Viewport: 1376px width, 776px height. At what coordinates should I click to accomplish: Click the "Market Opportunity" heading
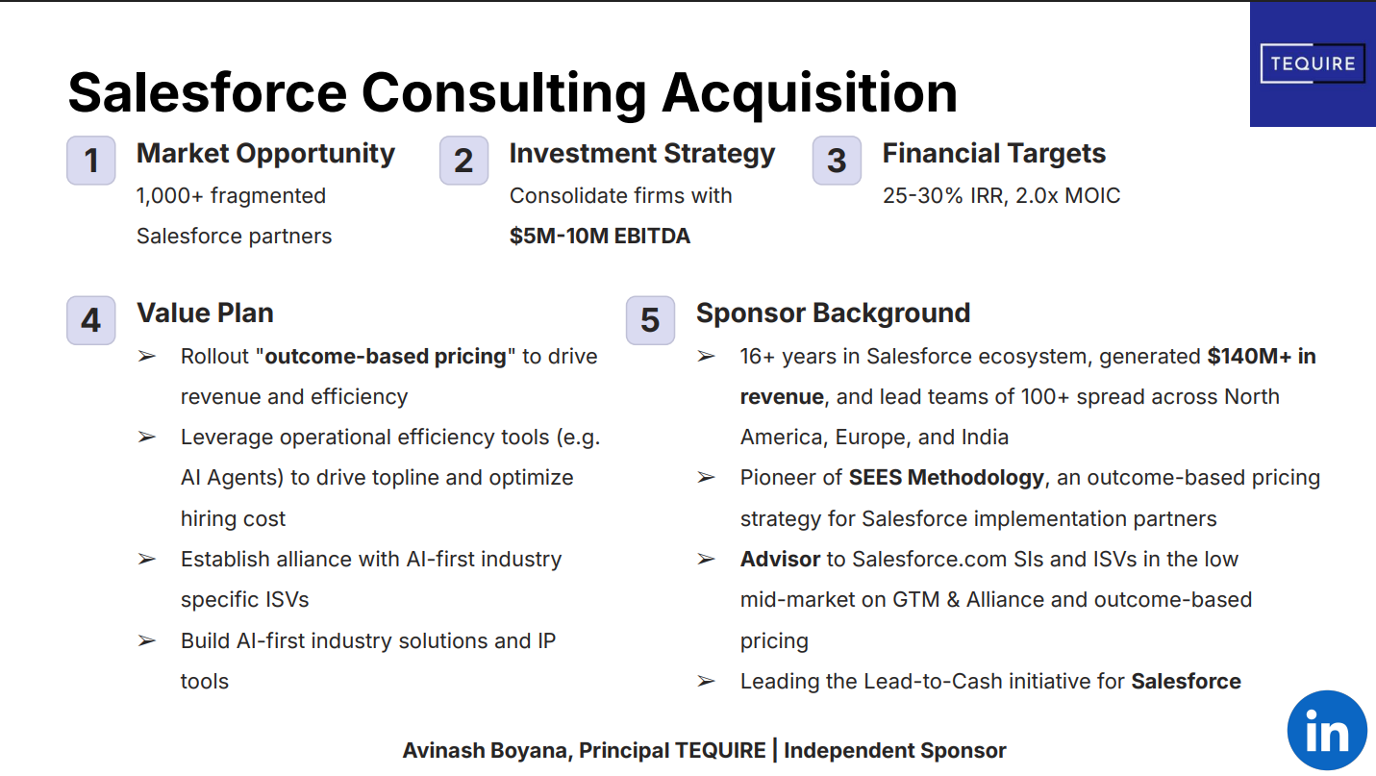pyautogui.click(x=265, y=154)
